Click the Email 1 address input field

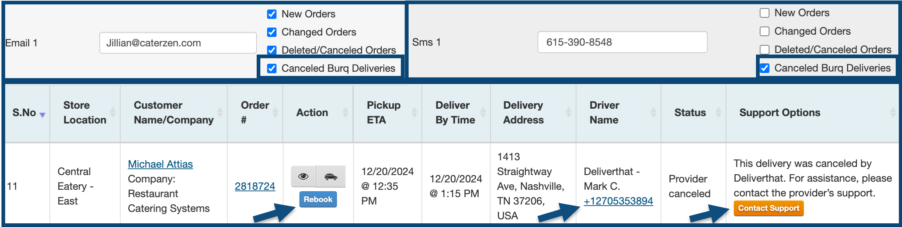[x=178, y=43]
